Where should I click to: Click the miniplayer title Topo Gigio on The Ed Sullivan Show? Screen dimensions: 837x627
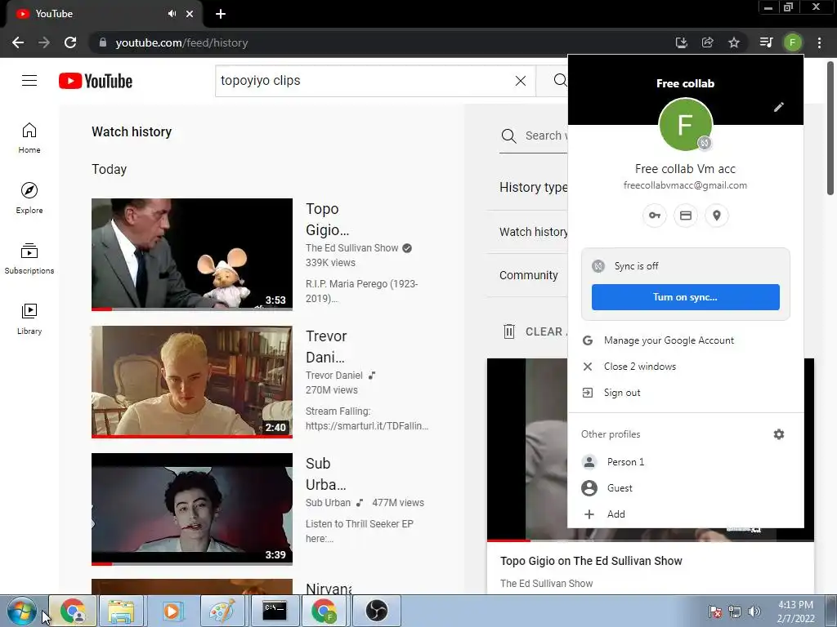click(x=591, y=561)
